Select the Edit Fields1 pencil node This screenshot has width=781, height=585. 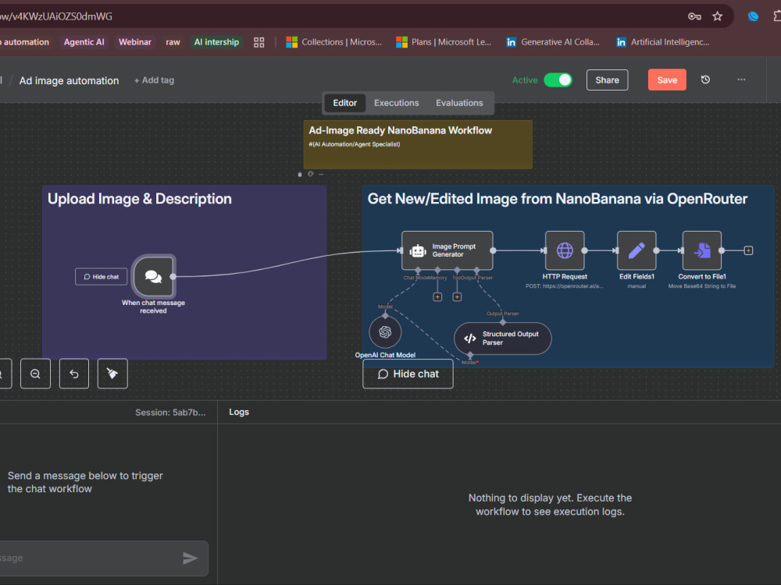(x=637, y=250)
